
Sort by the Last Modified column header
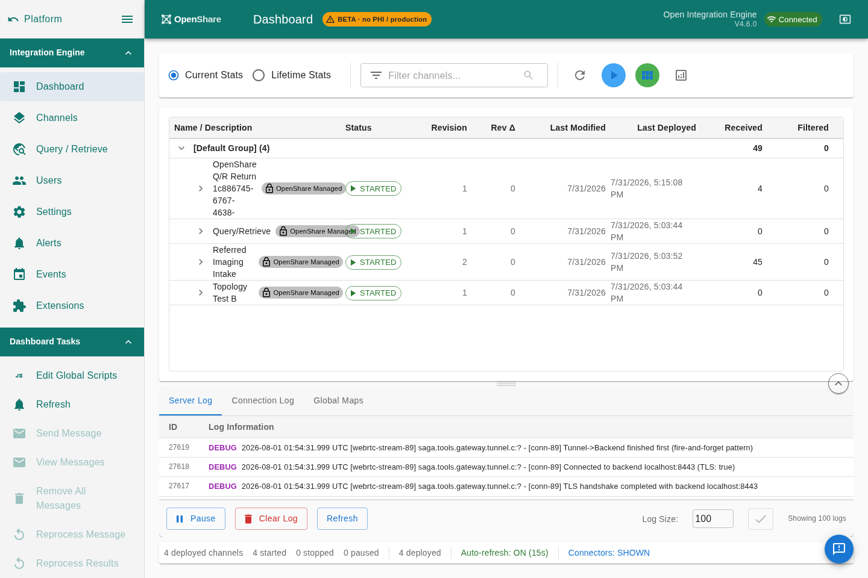pos(578,128)
